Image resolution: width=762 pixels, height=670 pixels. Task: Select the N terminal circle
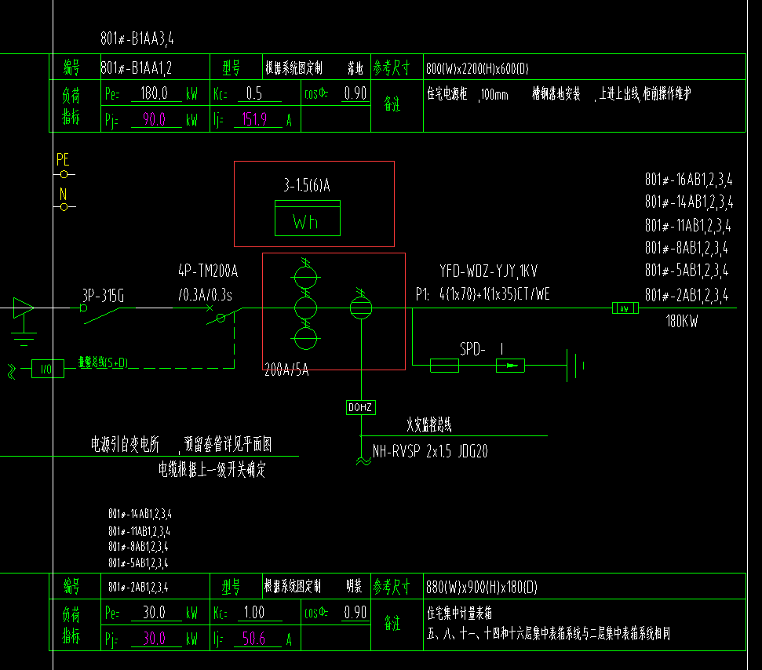pyautogui.click(x=64, y=207)
